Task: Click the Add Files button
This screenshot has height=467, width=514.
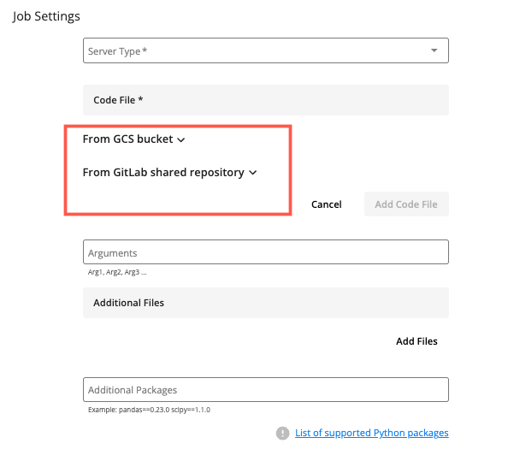Action: [417, 341]
